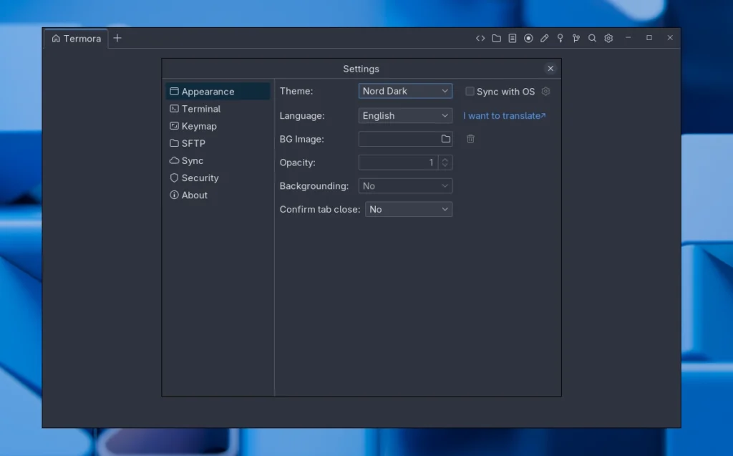Switch to the Terminal settings section
Viewport: 733px width, 456px height.
(x=201, y=108)
